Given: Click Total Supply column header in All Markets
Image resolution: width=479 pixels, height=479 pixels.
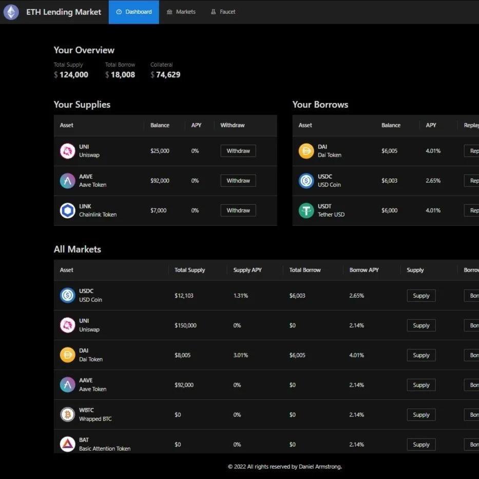Looking at the screenshot, I should (x=189, y=270).
